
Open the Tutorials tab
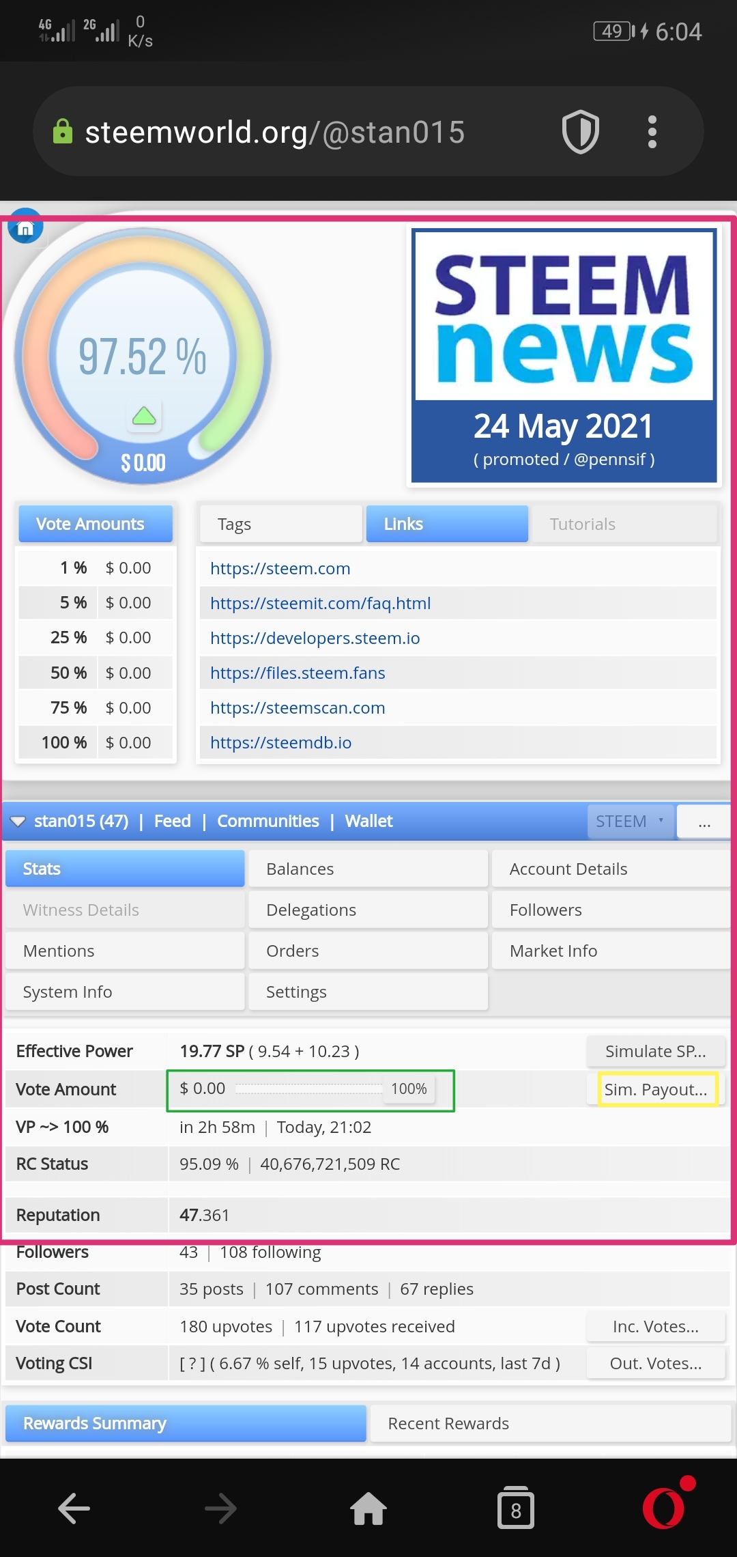pyautogui.click(x=624, y=524)
